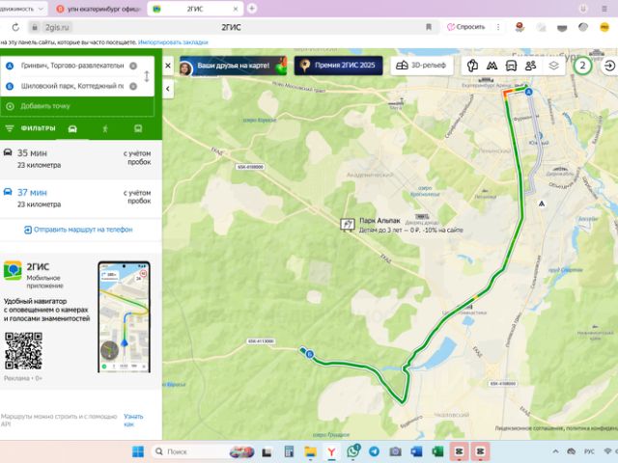Open Ваши друзья на карте banner
Viewport: 618px width, 463px height.
233,66
